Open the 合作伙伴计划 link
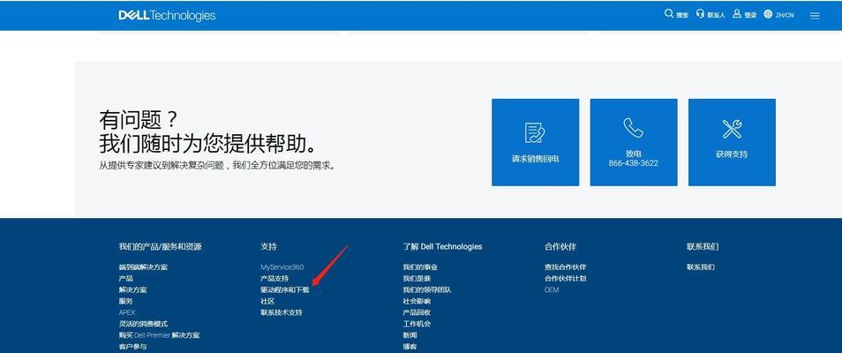This screenshot has height=353, width=842. pos(566,278)
